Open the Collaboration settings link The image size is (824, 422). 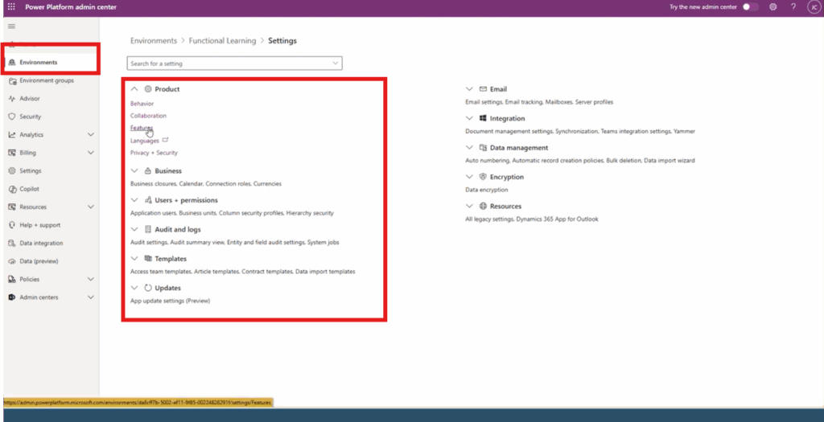tap(148, 116)
